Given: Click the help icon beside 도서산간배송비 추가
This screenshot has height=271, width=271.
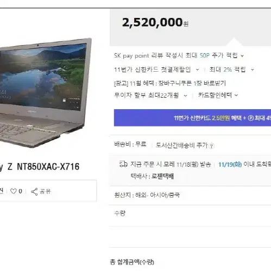Looking at the screenshot, I should click(x=211, y=146).
